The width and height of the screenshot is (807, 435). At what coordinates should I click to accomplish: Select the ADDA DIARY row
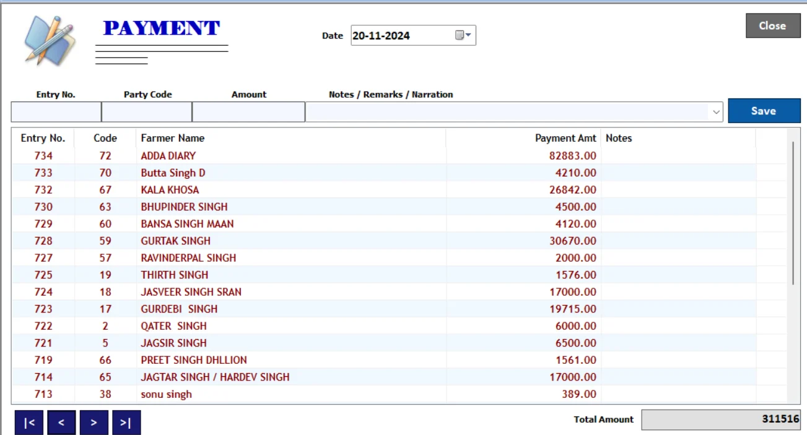click(x=399, y=156)
